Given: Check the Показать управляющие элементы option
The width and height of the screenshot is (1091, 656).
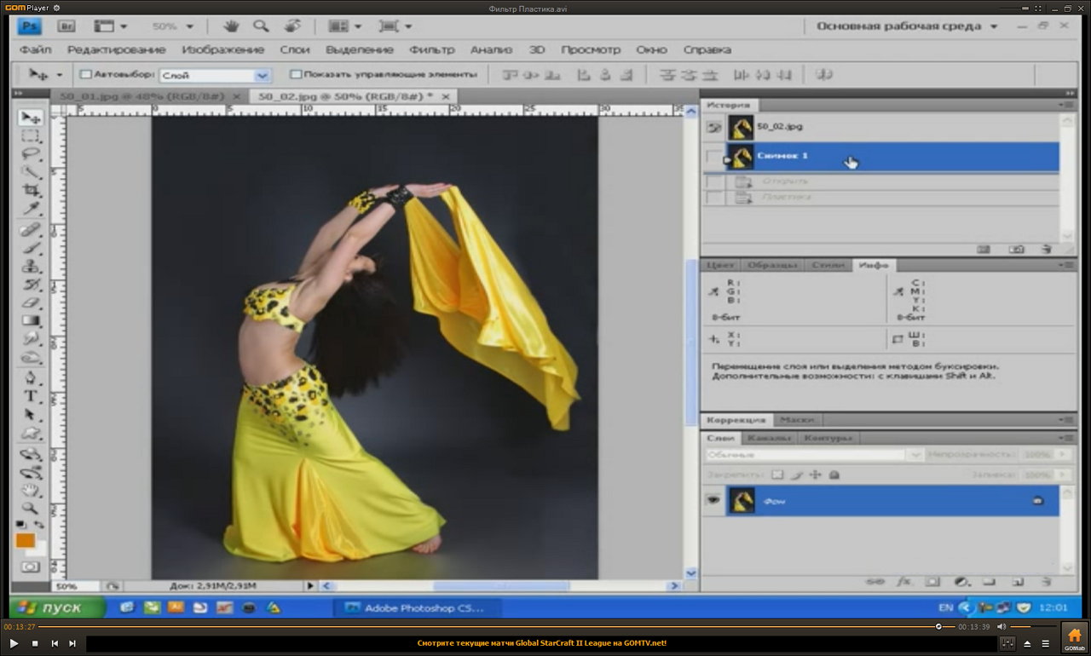Looking at the screenshot, I should pos(296,74).
